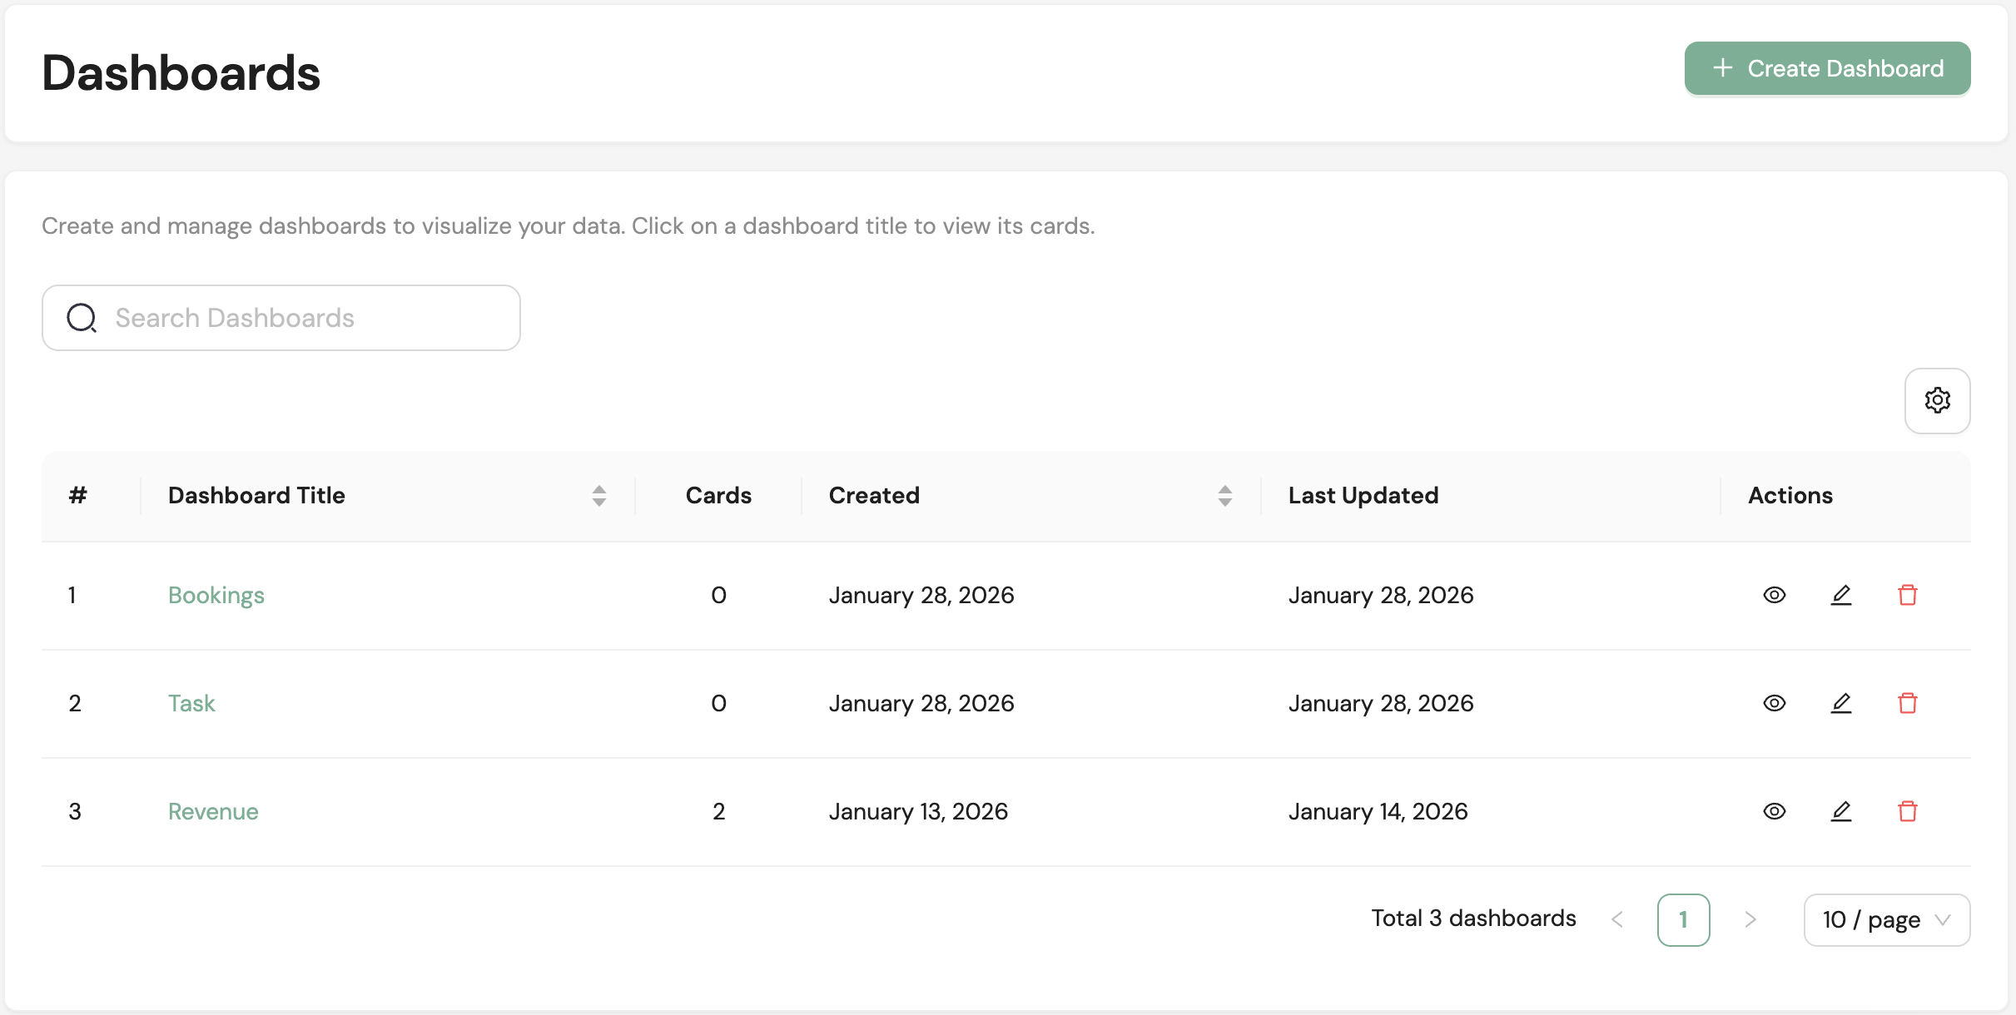This screenshot has width=2016, height=1015.
Task: Edit the Bookings dashboard with pencil icon
Action: pyautogui.click(x=1840, y=595)
